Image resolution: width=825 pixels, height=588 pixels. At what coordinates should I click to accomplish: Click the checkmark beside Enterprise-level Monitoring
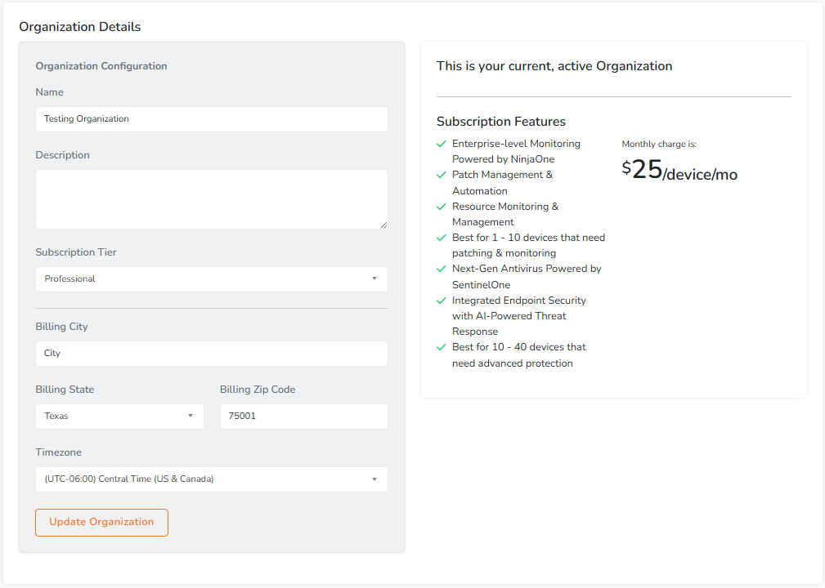coord(442,144)
